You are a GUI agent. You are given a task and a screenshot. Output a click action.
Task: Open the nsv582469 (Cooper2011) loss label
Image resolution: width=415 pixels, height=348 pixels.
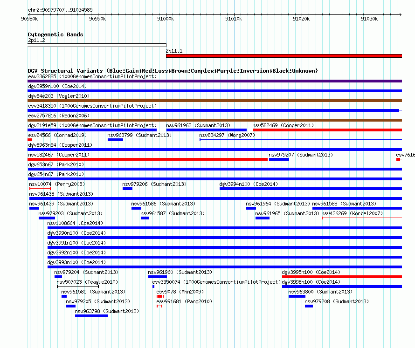coord(283,125)
